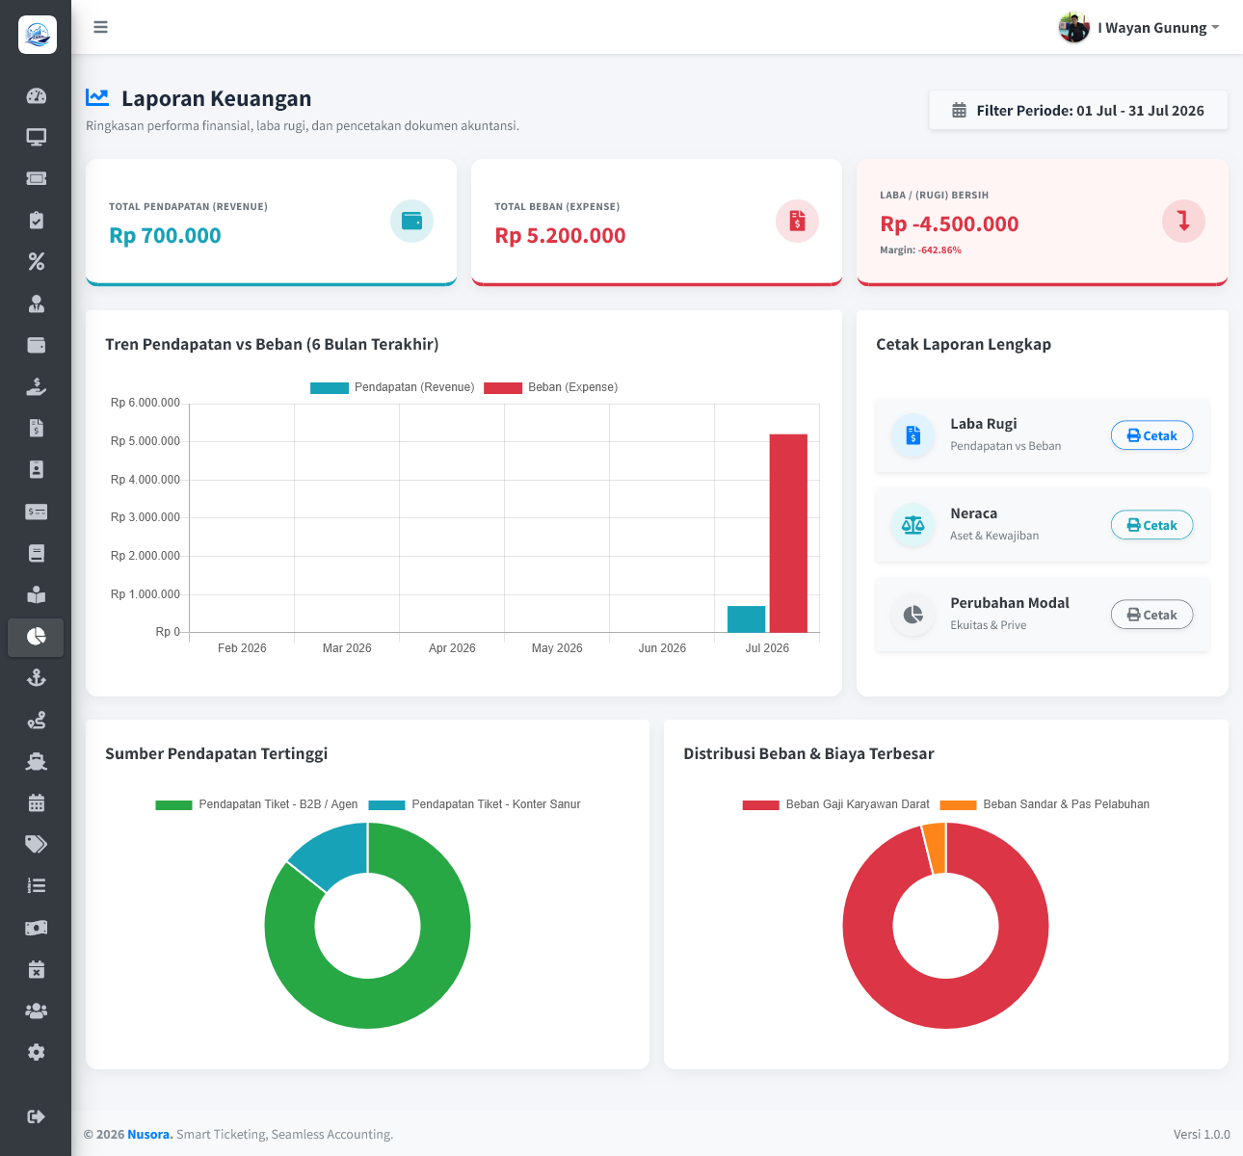The width and height of the screenshot is (1243, 1156).
Task: Open the Filter Periode date range picker
Action: (1077, 110)
